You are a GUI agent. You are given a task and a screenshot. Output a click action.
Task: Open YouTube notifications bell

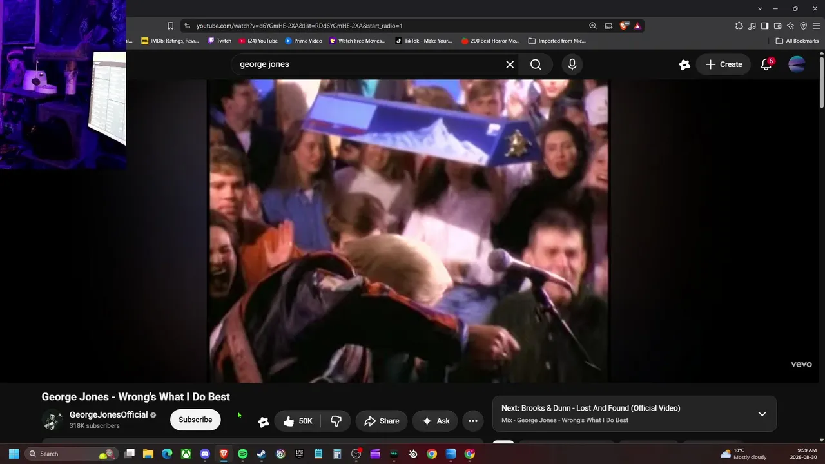pos(766,64)
